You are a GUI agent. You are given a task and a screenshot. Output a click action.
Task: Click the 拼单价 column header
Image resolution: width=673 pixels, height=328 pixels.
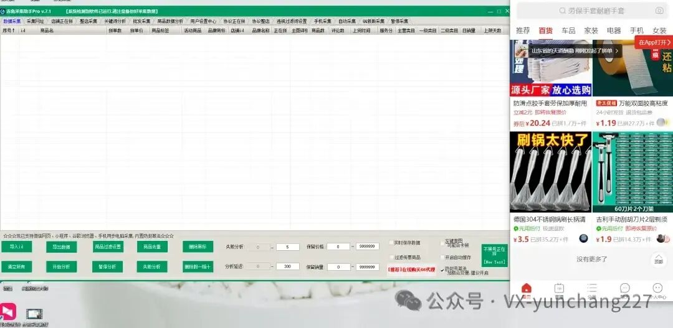pos(136,31)
